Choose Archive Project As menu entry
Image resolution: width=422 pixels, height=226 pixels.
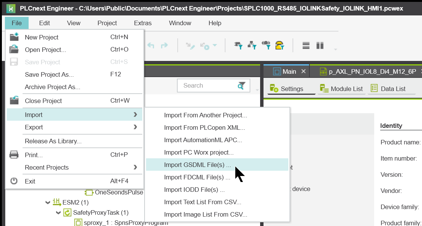(74, 87)
